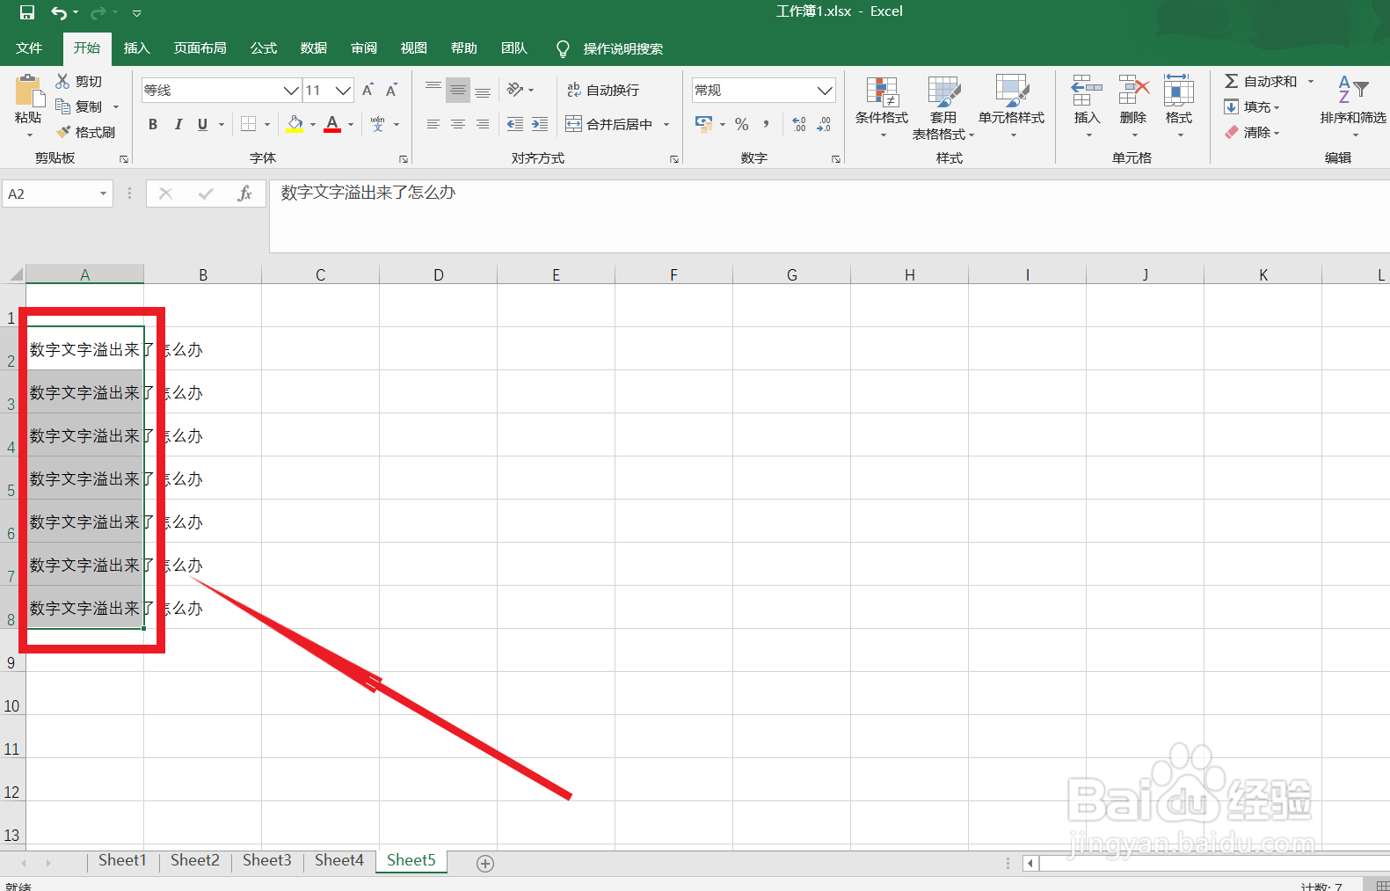Screen dimensions: 1390x891
Task: Align text to the center horizontally
Action: 458,124
